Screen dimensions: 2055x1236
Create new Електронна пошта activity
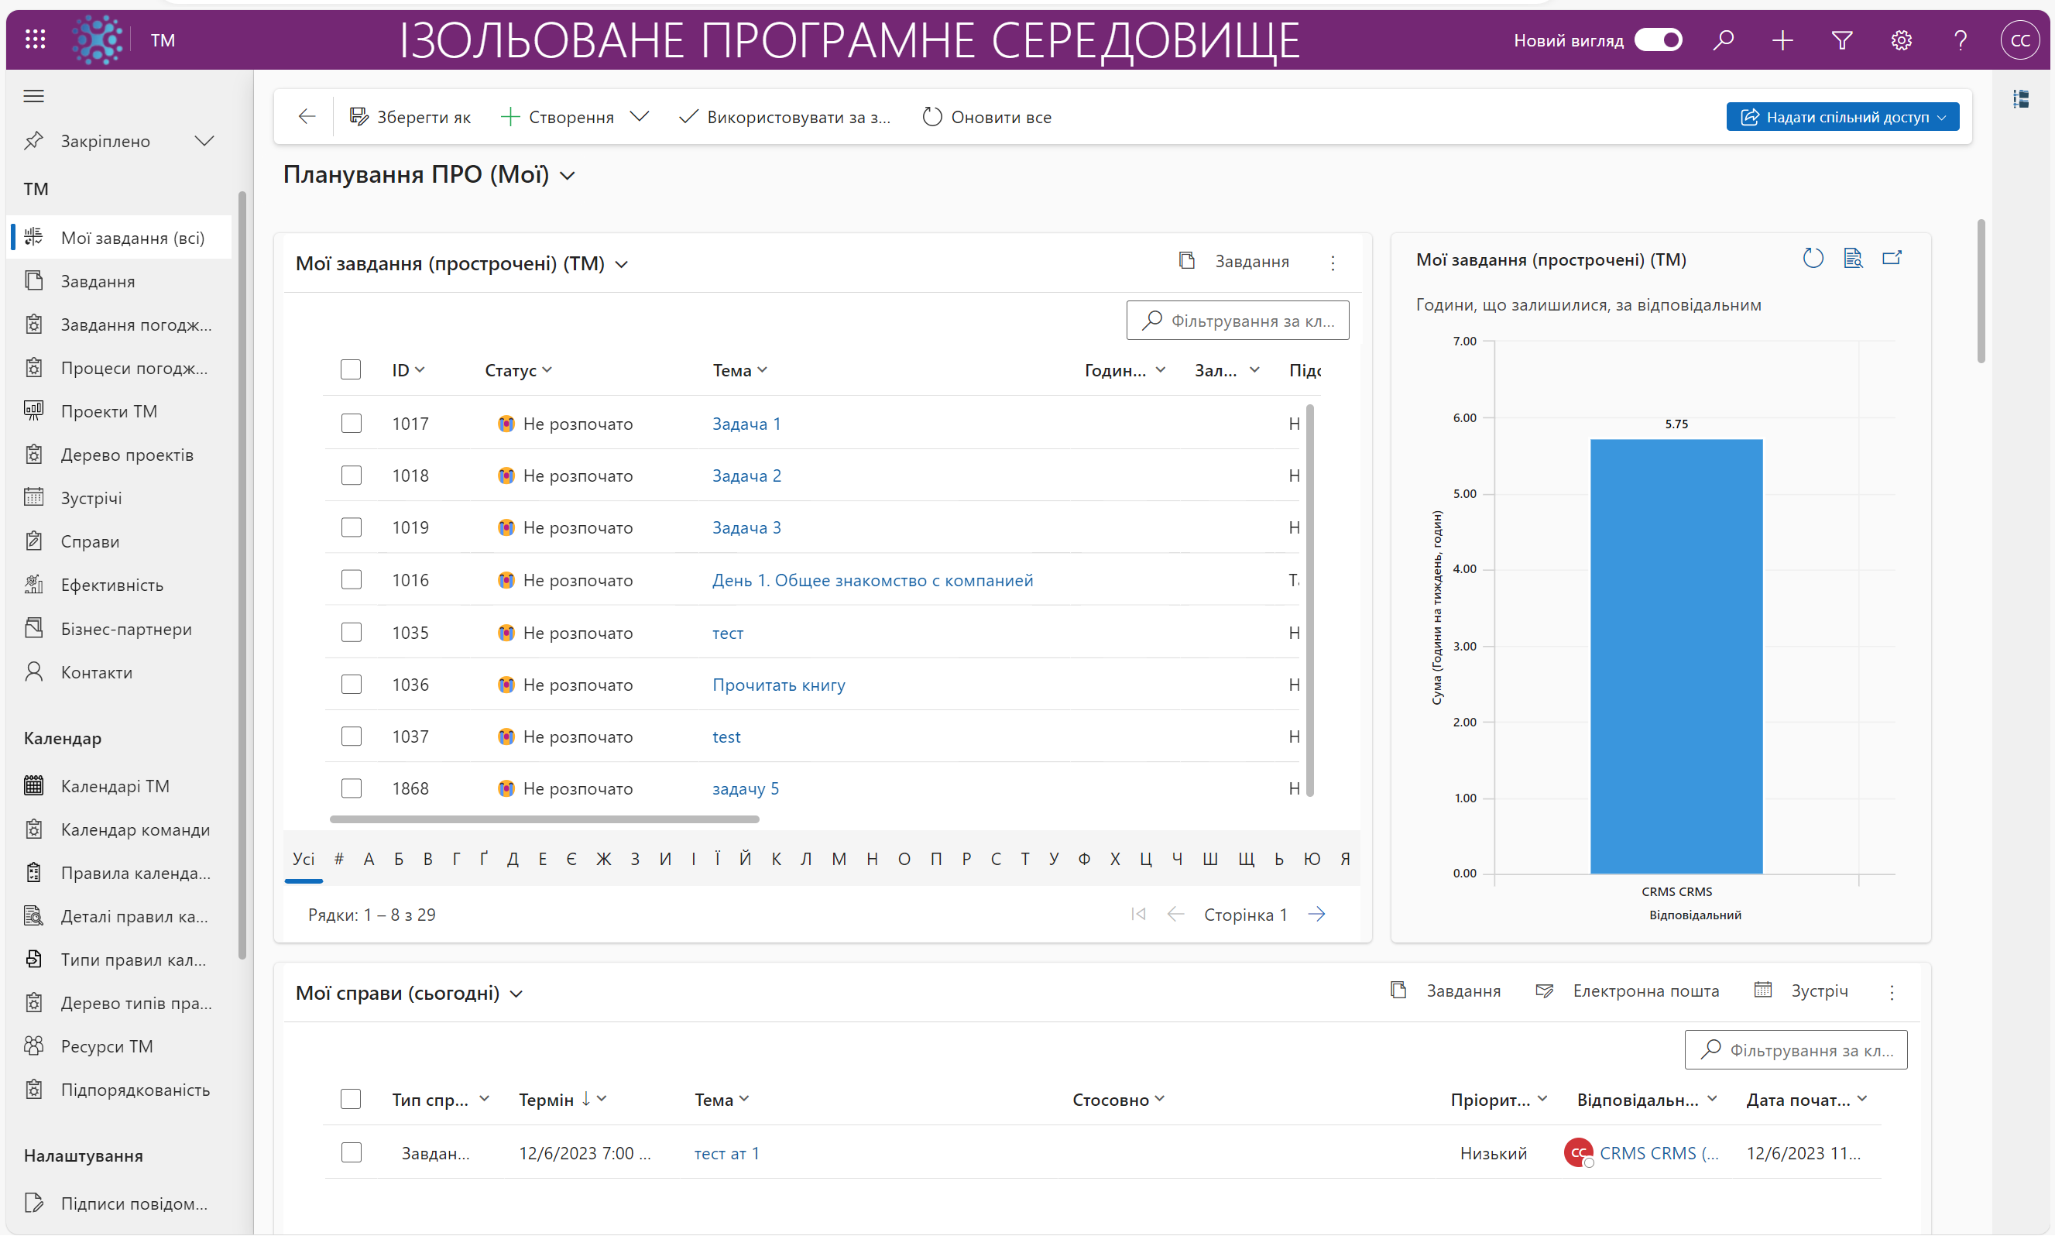1628,991
